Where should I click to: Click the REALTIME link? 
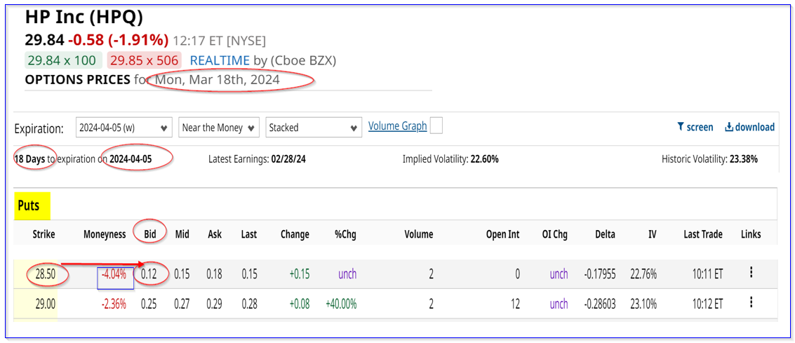click(220, 60)
